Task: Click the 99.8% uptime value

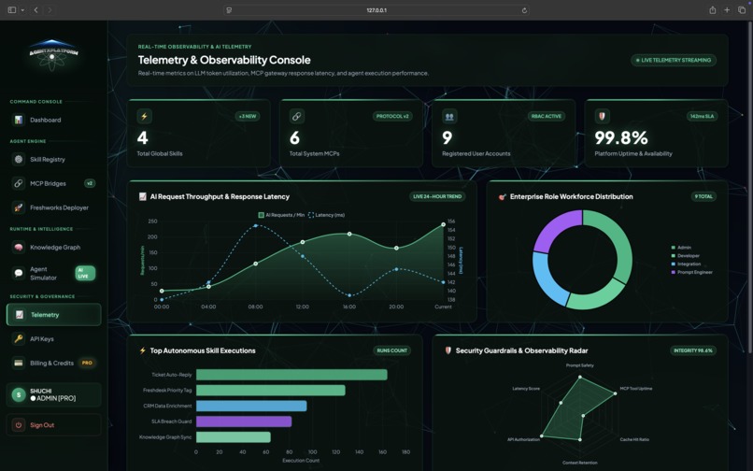Action: pos(621,138)
